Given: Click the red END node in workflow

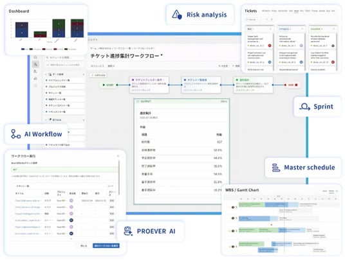Looking at the screenshot, I should [x=292, y=85].
